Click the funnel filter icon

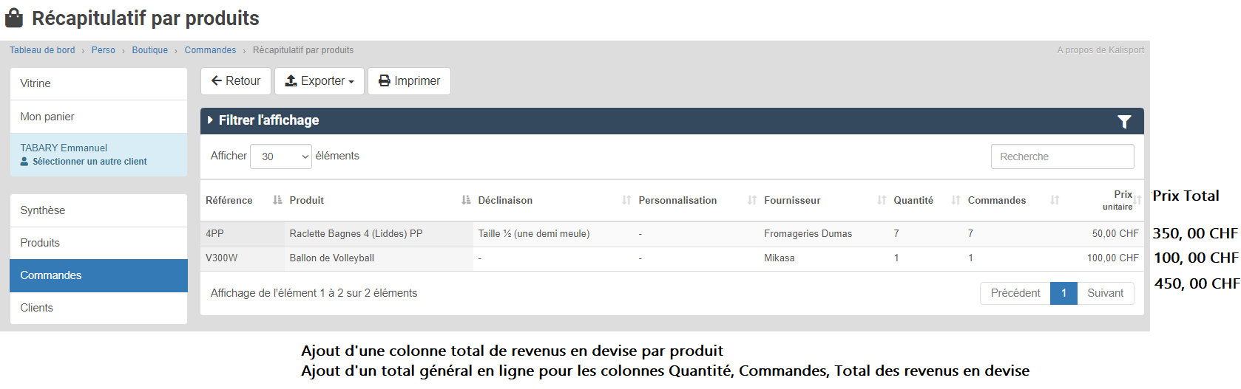[x=1123, y=122]
